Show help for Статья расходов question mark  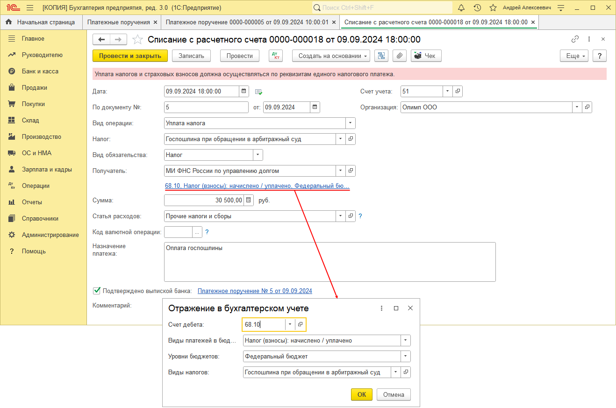[x=360, y=216]
